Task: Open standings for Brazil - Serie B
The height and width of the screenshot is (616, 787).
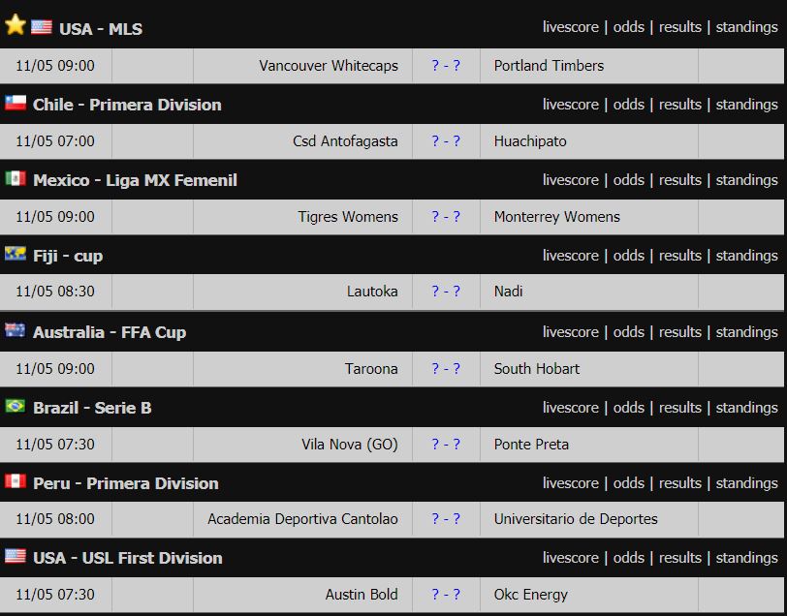Action: (747, 408)
